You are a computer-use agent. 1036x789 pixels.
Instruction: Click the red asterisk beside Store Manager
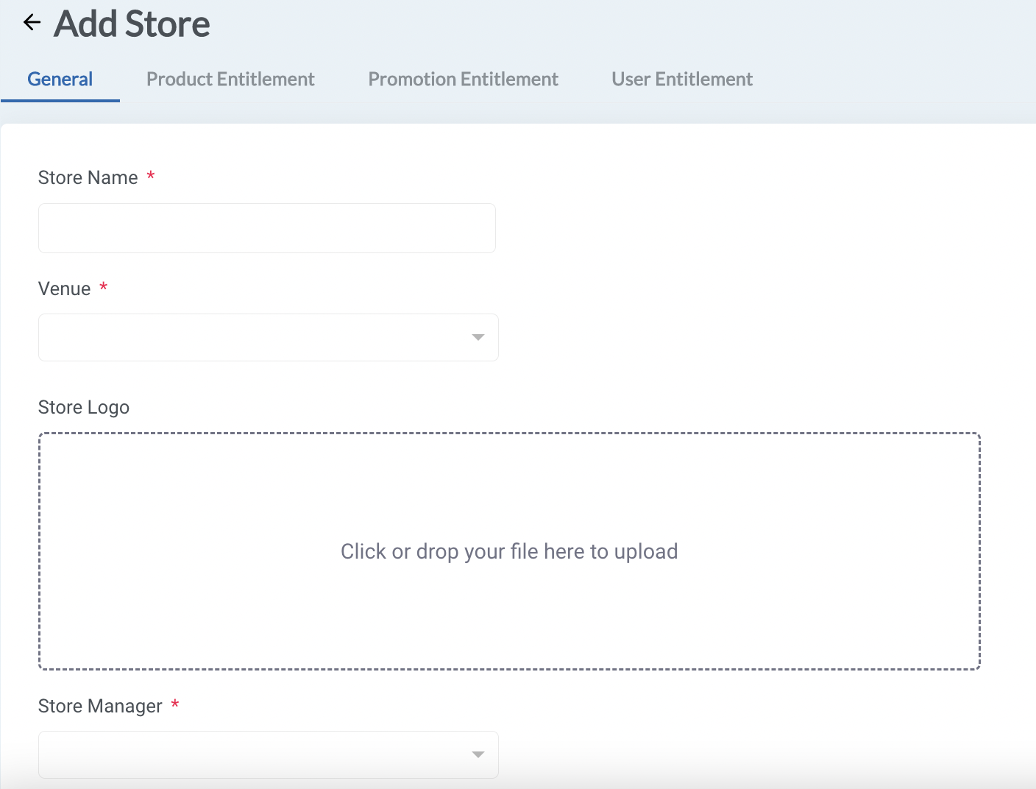pyautogui.click(x=174, y=704)
